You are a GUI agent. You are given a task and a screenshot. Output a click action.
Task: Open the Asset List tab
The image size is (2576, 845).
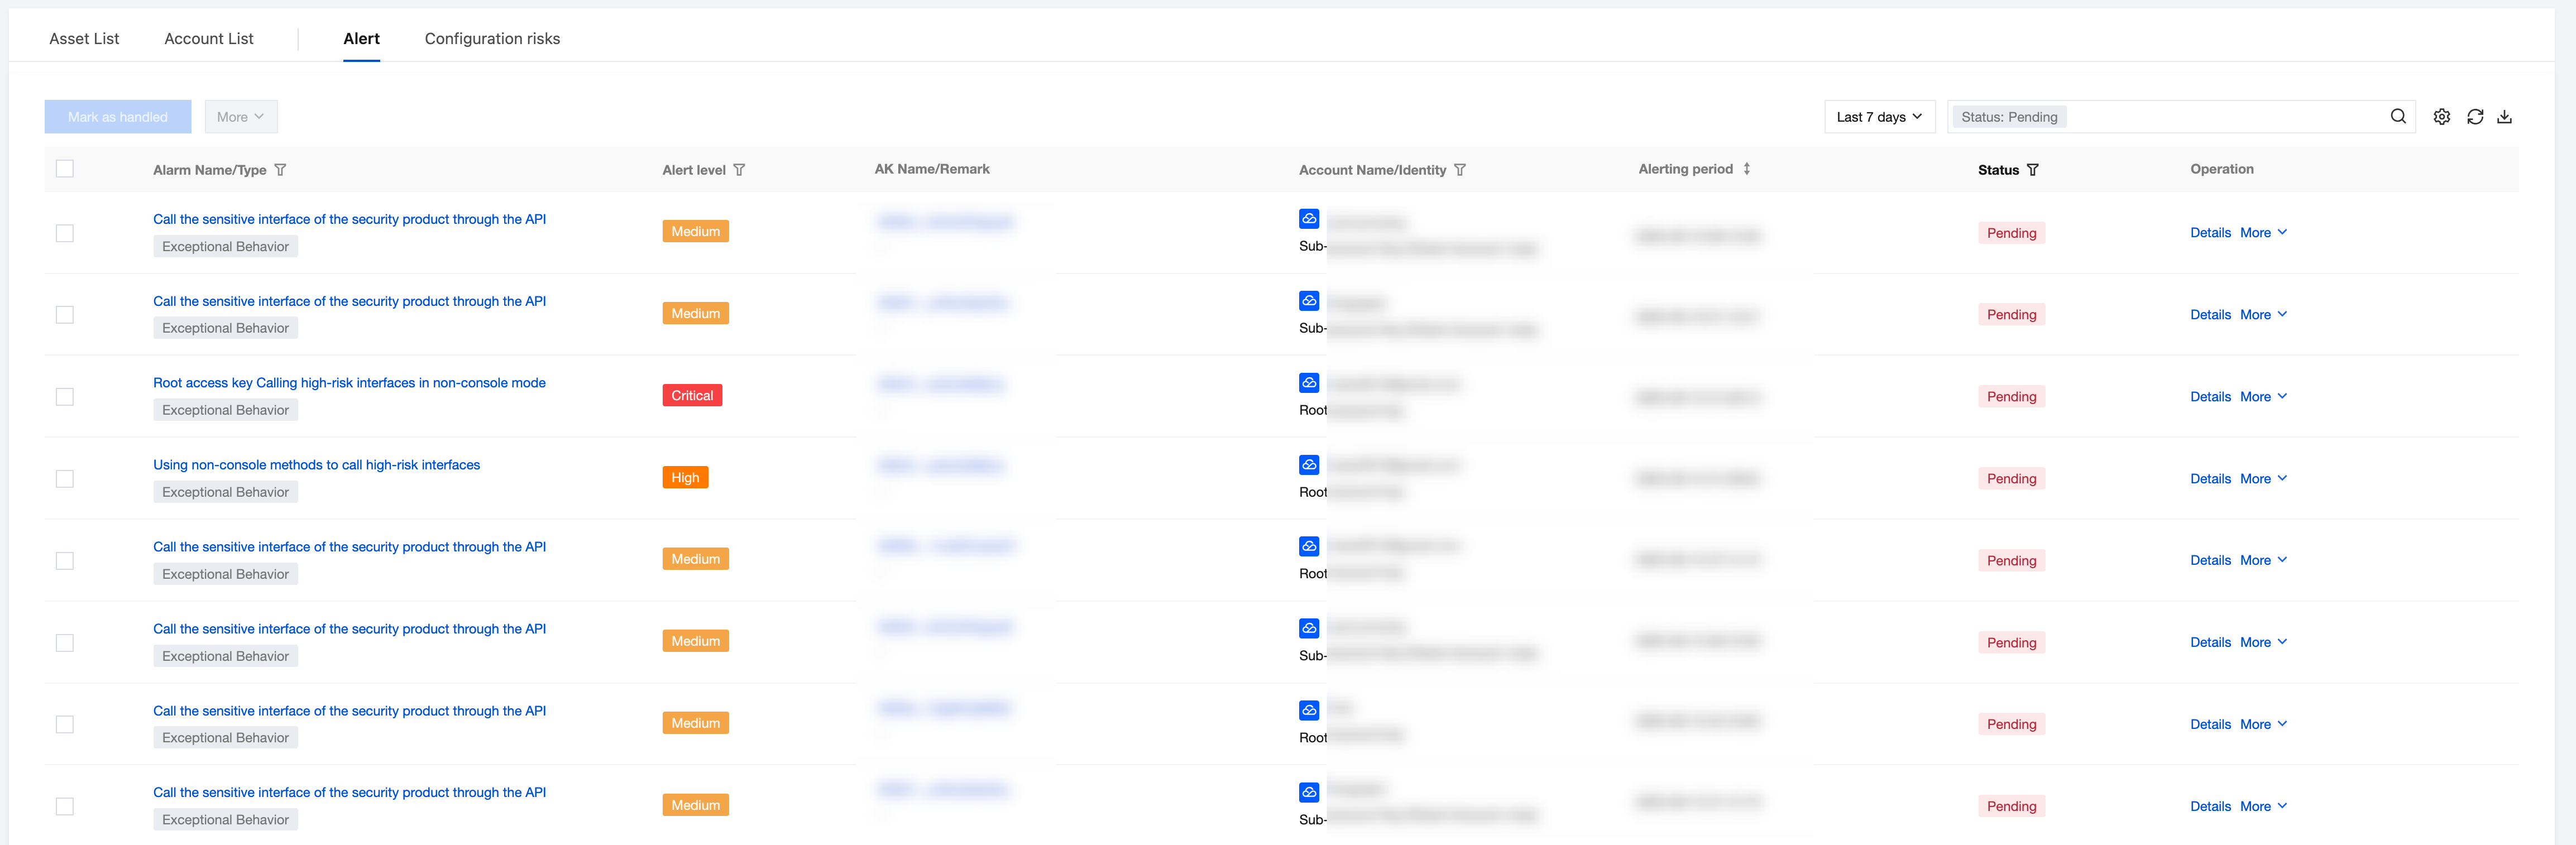point(84,39)
